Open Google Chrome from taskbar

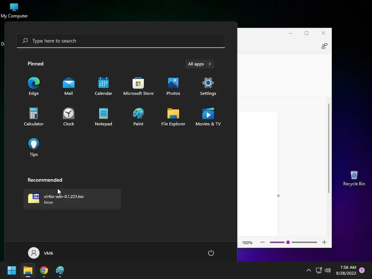tap(44, 270)
